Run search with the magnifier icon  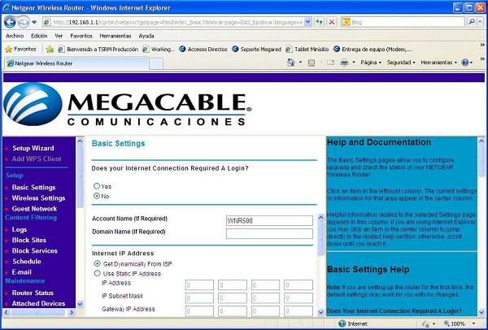click(x=472, y=22)
